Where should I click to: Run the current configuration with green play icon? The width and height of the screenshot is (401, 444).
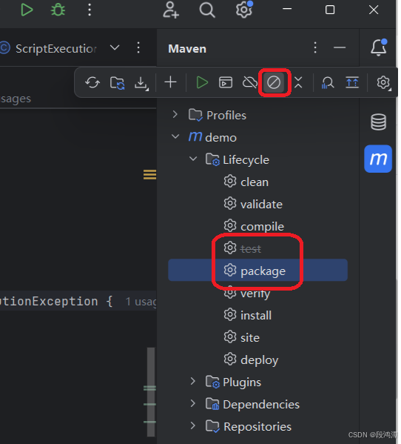pyautogui.click(x=27, y=10)
